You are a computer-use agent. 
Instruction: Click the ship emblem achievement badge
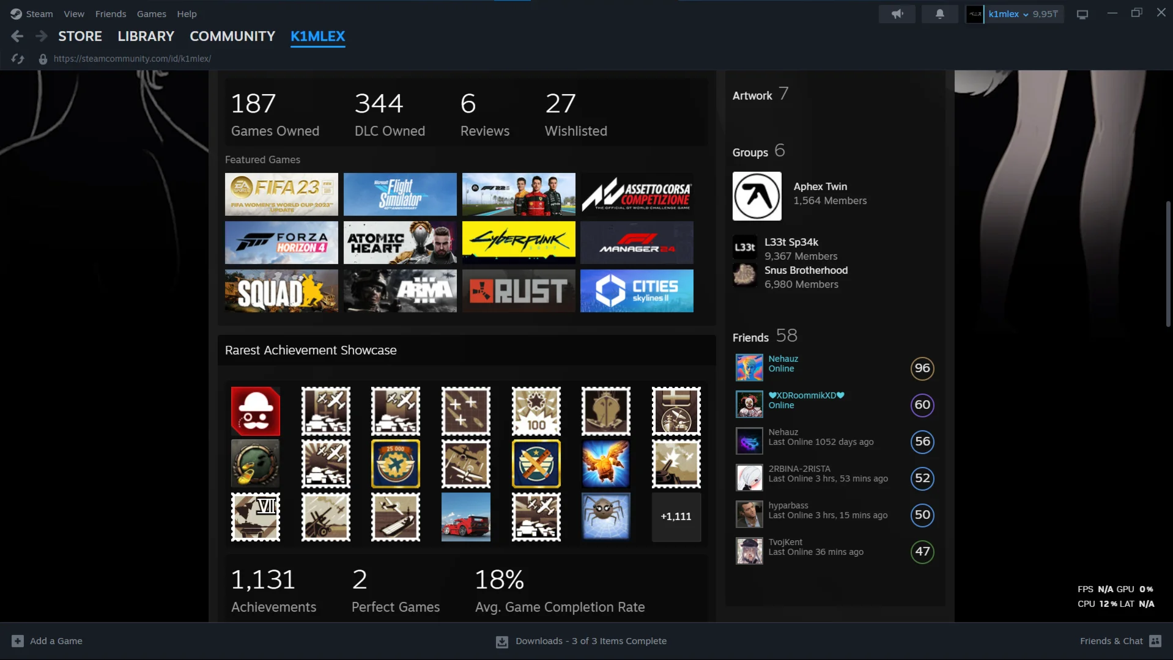coord(606,411)
